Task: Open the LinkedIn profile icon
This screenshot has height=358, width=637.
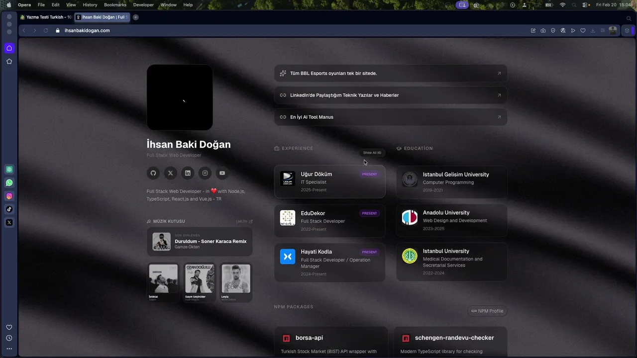Action: pyautogui.click(x=188, y=173)
